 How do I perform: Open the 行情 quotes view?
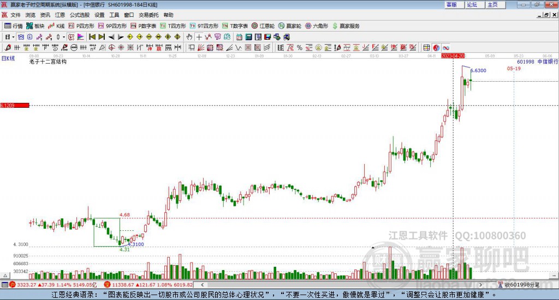click(14, 26)
